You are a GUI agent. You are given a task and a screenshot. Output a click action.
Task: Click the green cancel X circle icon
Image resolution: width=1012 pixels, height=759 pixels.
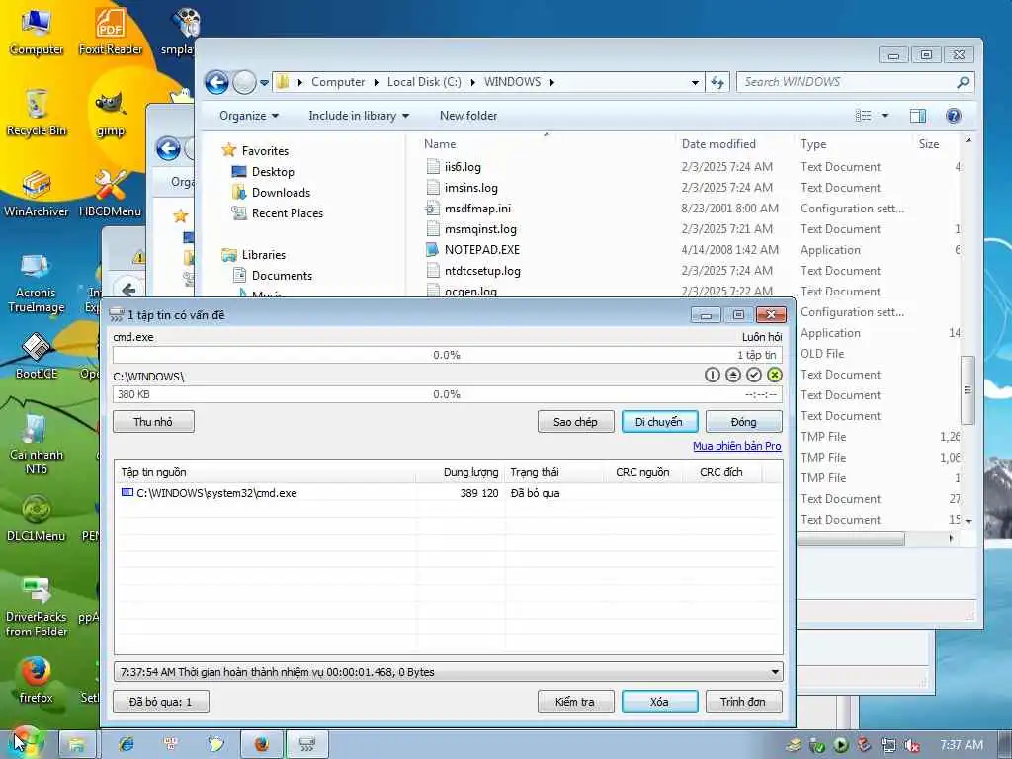point(775,375)
